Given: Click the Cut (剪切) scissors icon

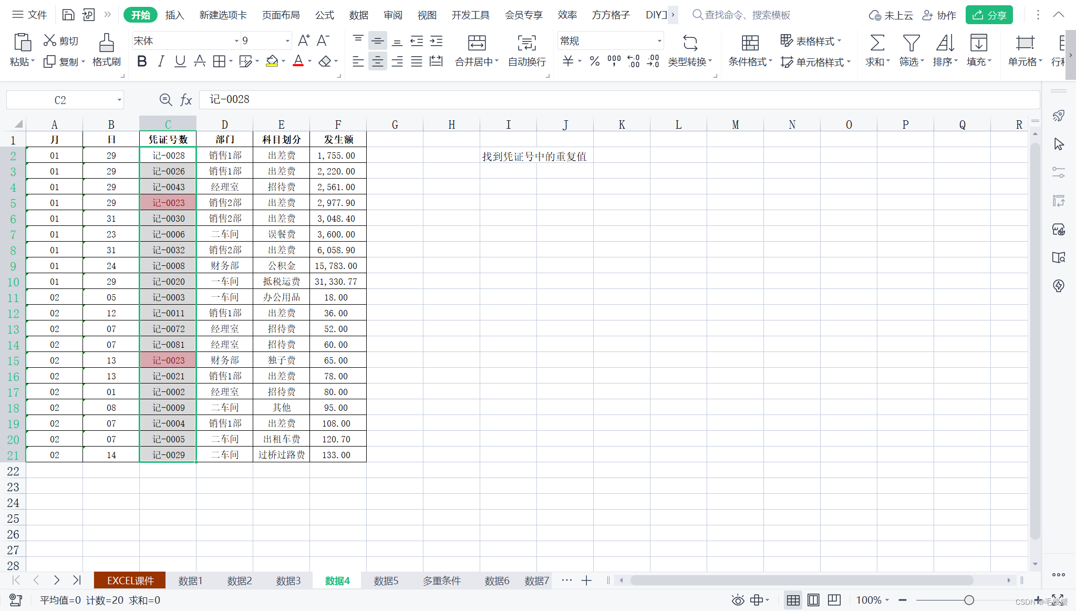Looking at the screenshot, I should 50,40.
